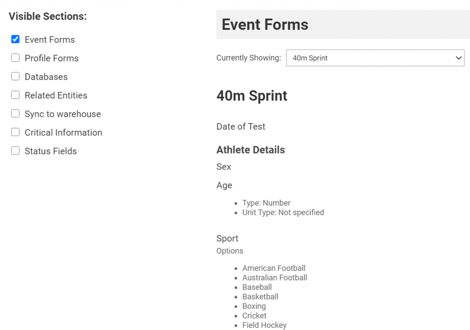Check the Critical Information box
470x330 pixels.
15,132
